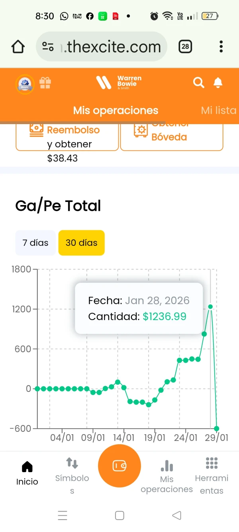Open the Warren Bowie logo
This screenshot has width=239, height=532.
(119, 83)
